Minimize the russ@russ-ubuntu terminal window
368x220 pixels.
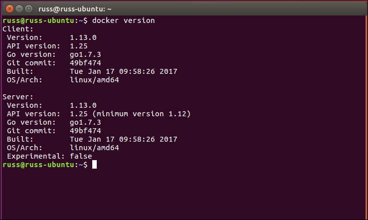click(19, 9)
